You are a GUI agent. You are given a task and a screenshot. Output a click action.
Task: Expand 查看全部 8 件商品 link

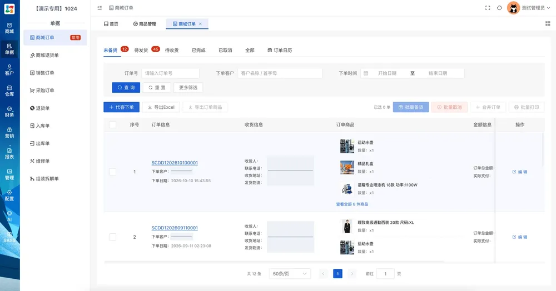352,204
